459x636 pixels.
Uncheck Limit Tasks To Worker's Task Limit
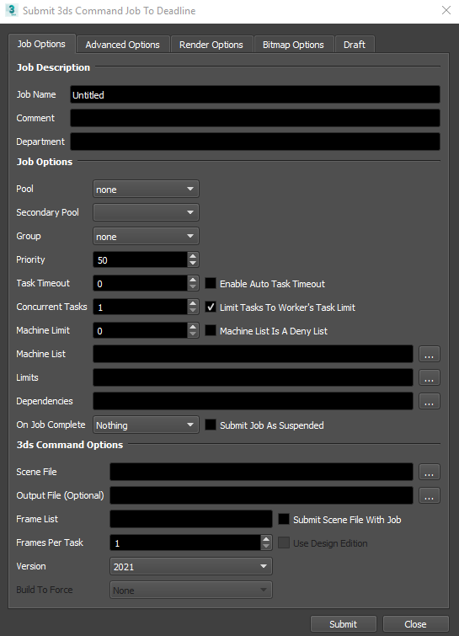[x=211, y=307]
